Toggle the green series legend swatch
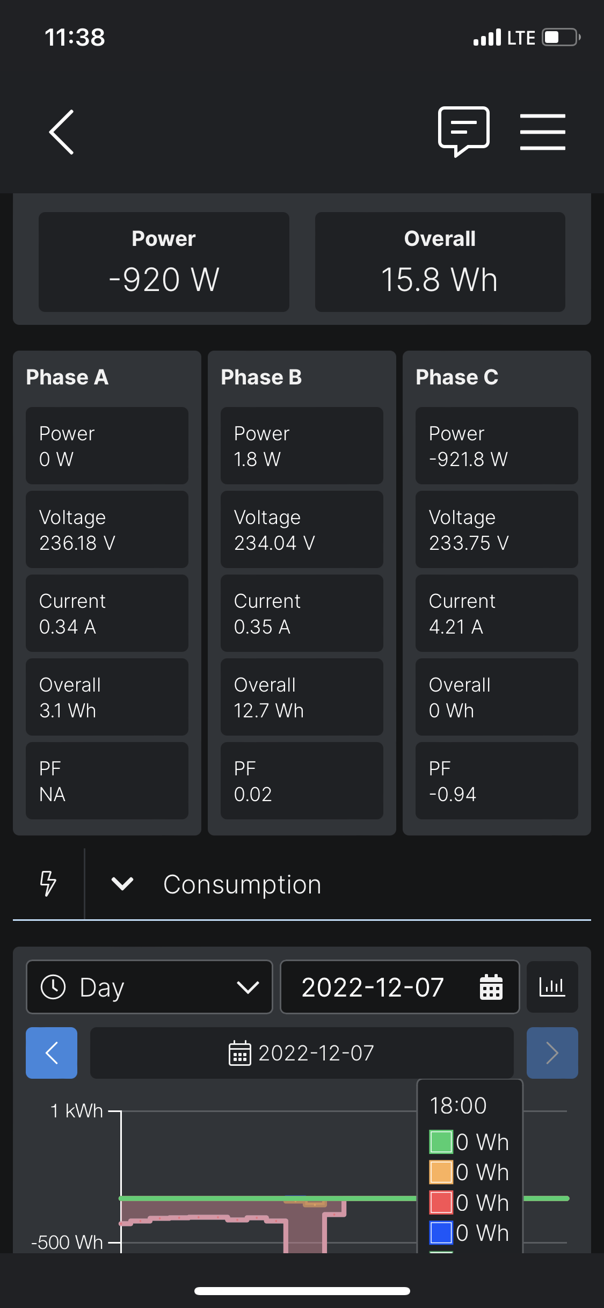Image resolution: width=604 pixels, height=1308 pixels. point(441,1142)
